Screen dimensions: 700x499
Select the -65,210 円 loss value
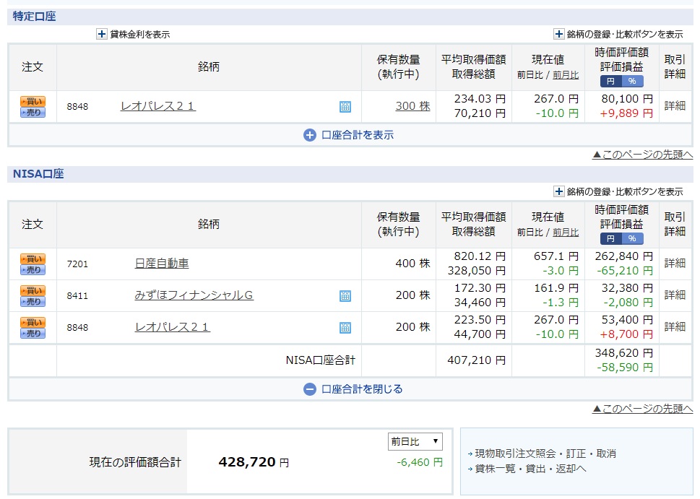coord(625,271)
